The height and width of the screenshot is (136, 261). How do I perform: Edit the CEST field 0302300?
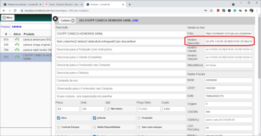pos(229,88)
